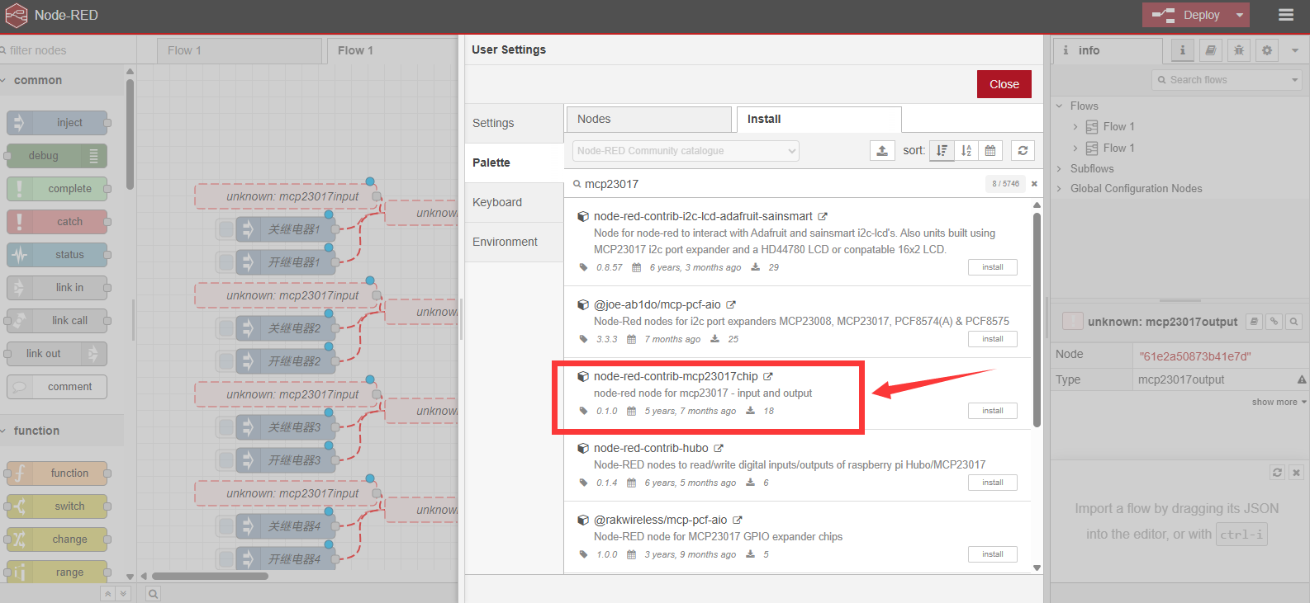The image size is (1310, 603).
Task: Install node-red-contrib-hubo
Action: 993,483
